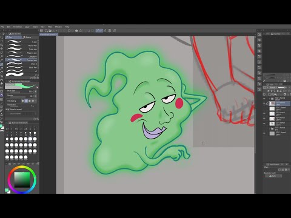Toggle the Adjust by speed checkbox

pos(8,110)
